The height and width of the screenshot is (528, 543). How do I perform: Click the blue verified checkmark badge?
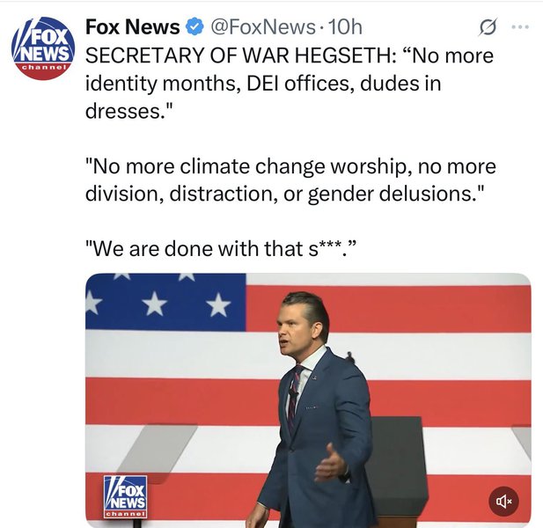198,27
